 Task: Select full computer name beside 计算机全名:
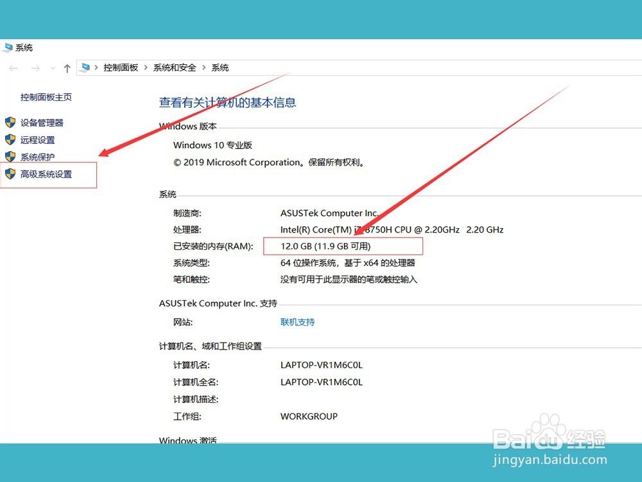(x=322, y=382)
